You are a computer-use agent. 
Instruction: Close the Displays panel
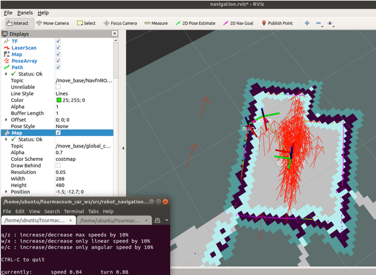[x=114, y=34]
